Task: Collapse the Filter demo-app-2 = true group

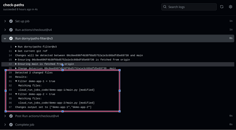Action: pyautogui.click(x=16, y=94)
